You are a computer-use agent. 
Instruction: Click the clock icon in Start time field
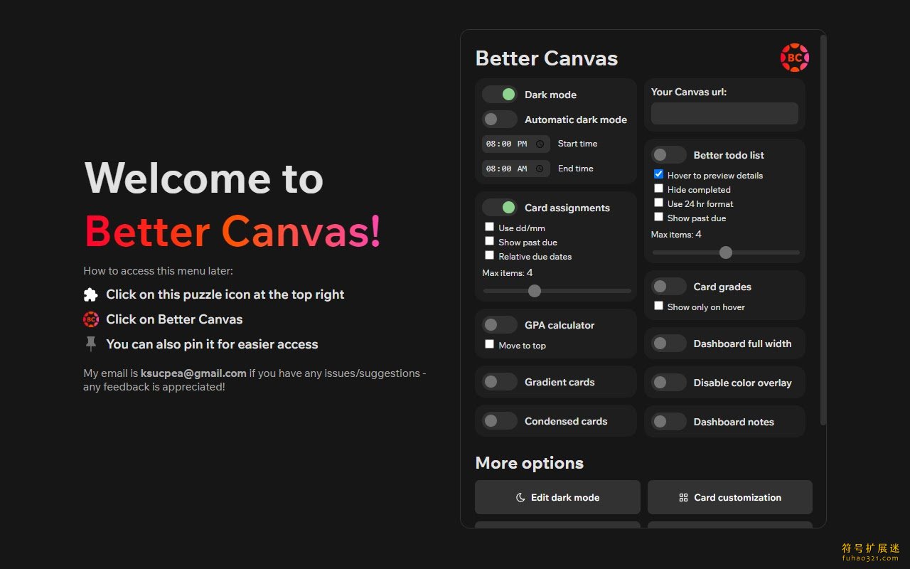pyautogui.click(x=540, y=144)
